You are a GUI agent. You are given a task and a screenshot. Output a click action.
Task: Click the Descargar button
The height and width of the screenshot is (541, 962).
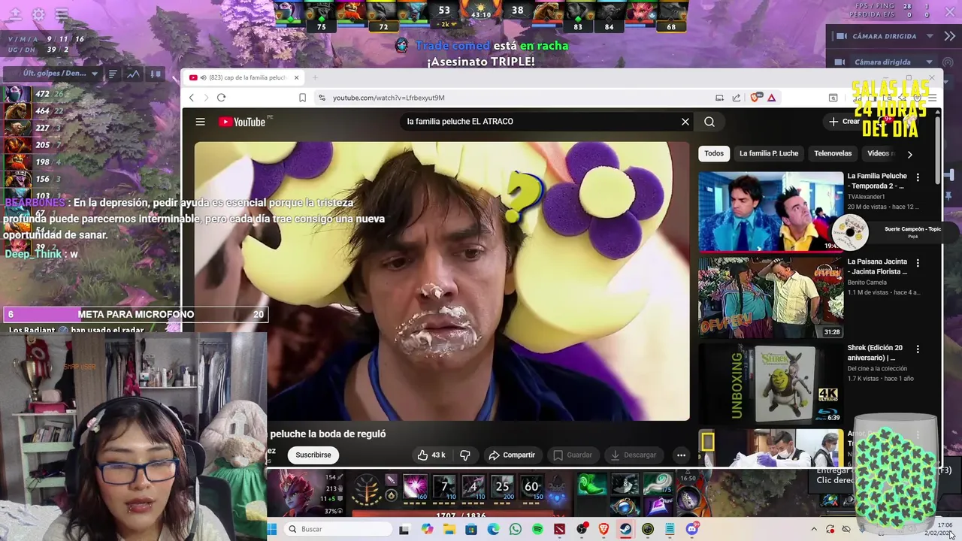click(x=634, y=455)
